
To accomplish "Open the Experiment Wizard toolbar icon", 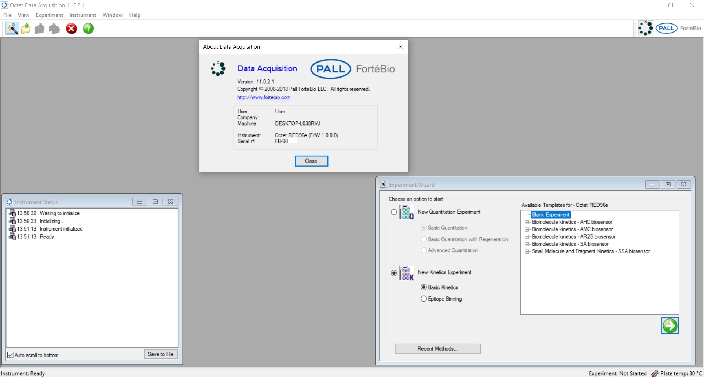I will (12, 29).
